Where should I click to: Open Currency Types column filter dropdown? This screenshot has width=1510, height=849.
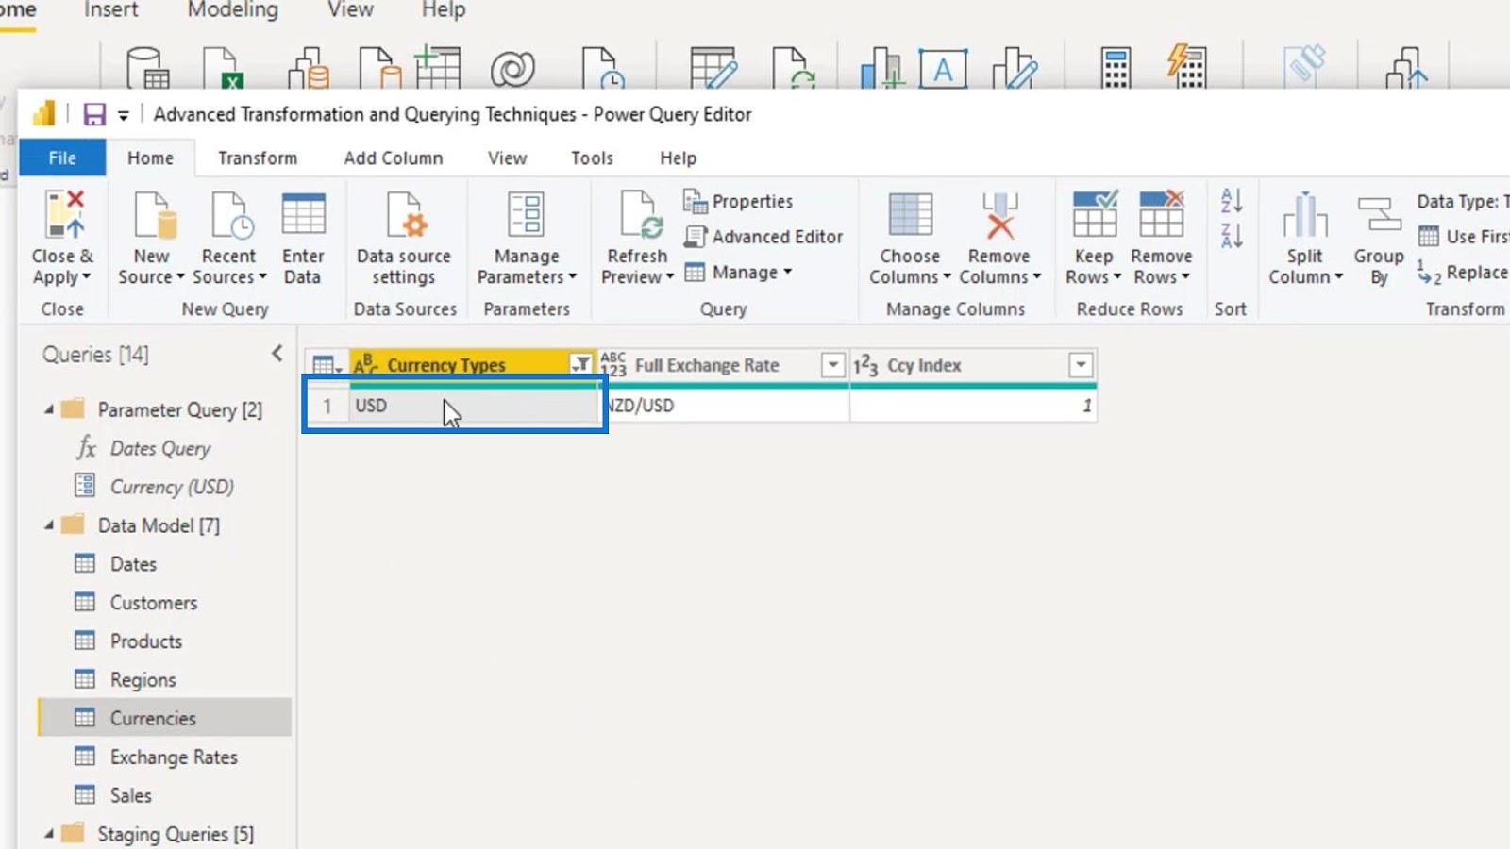[x=581, y=364]
